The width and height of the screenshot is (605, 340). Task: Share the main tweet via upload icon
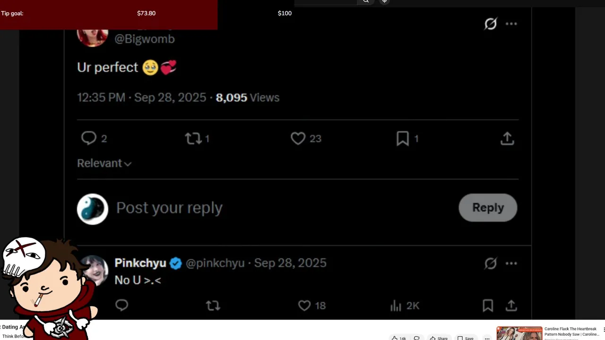point(507,138)
